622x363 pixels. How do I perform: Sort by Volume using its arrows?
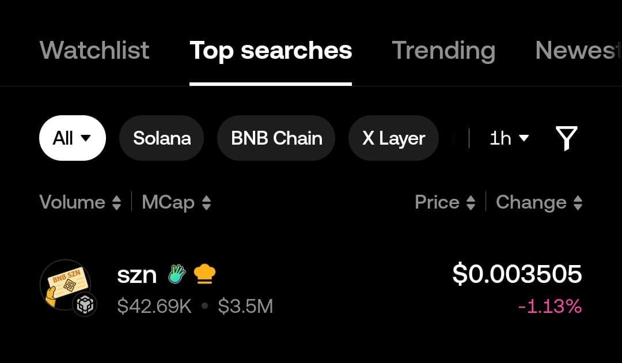[x=117, y=203]
